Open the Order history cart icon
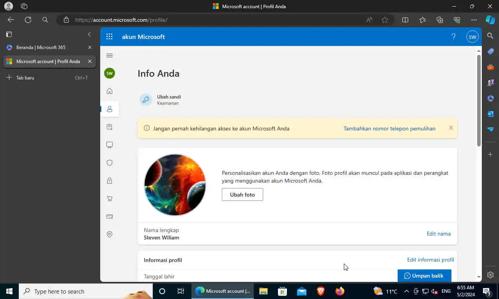Screen dimensions: 499x299 click(x=110, y=199)
